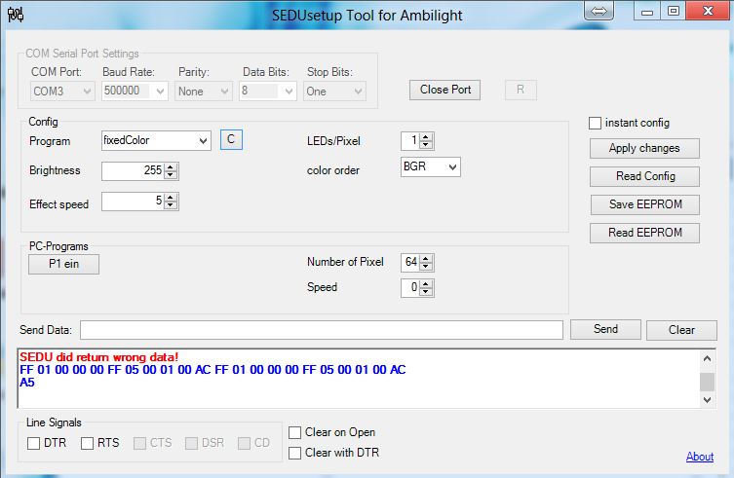Click the disabled CD checkbox
The height and width of the screenshot is (478, 734).
(x=244, y=443)
